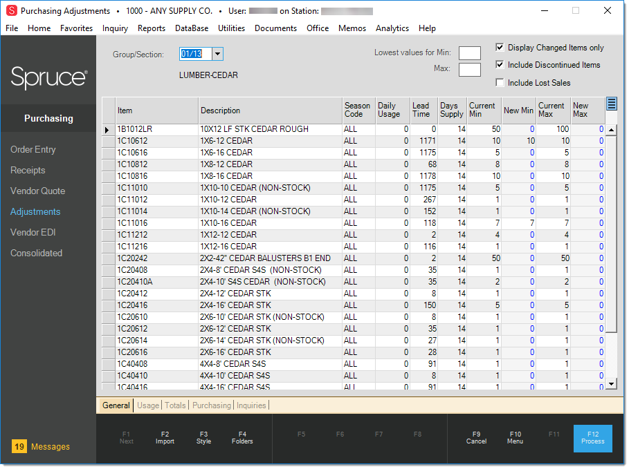Screen dimensions: 629x469
Task: Click the Item column header
Action: point(157,110)
